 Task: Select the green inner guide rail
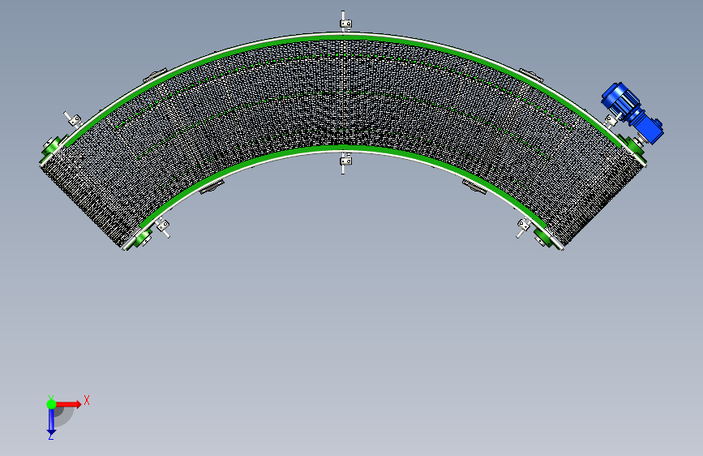(x=345, y=148)
